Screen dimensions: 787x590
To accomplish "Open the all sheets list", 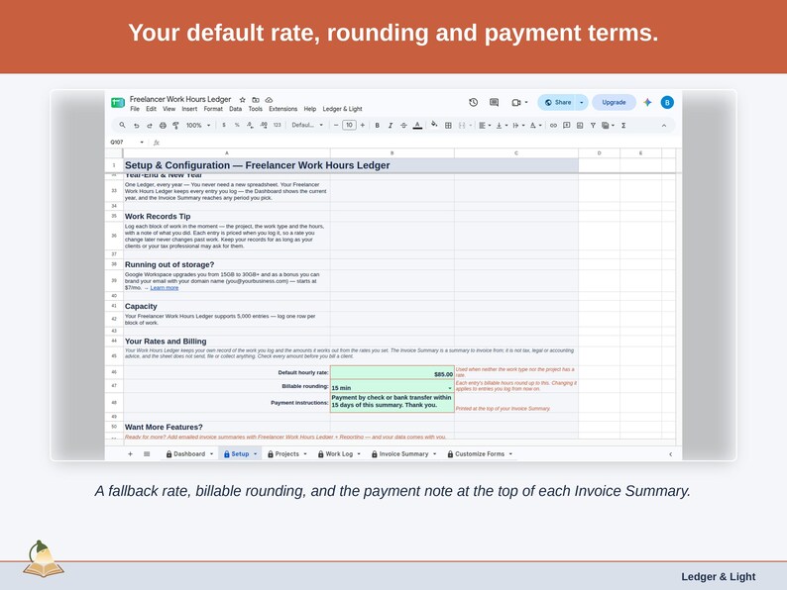I will [147, 453].
